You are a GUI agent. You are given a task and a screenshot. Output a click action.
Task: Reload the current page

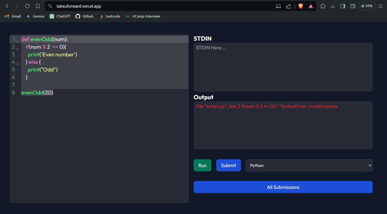(x=28, y=6)
